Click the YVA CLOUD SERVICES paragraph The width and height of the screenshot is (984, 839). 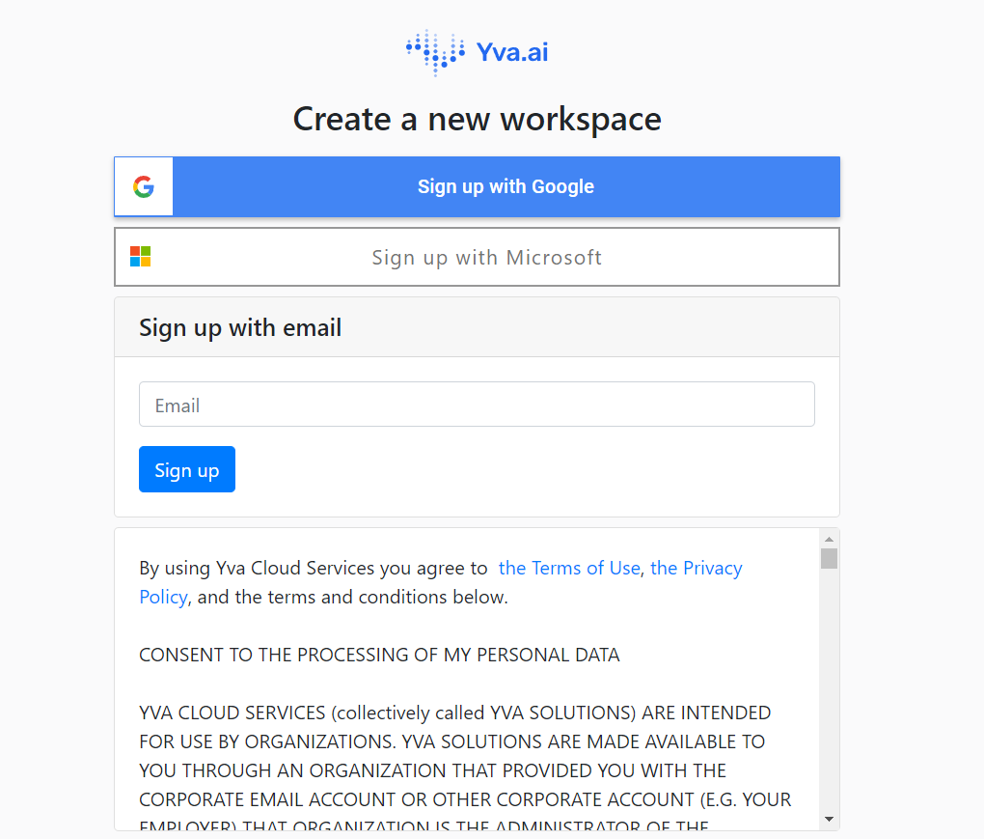(x=465, y=768)
